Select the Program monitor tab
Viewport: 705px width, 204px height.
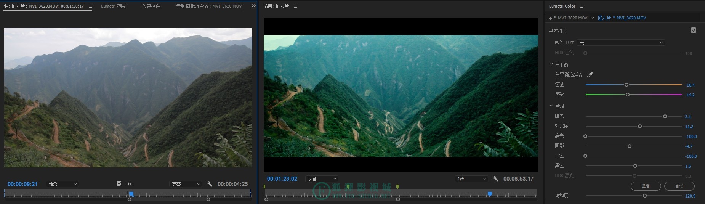pos(276,6)
